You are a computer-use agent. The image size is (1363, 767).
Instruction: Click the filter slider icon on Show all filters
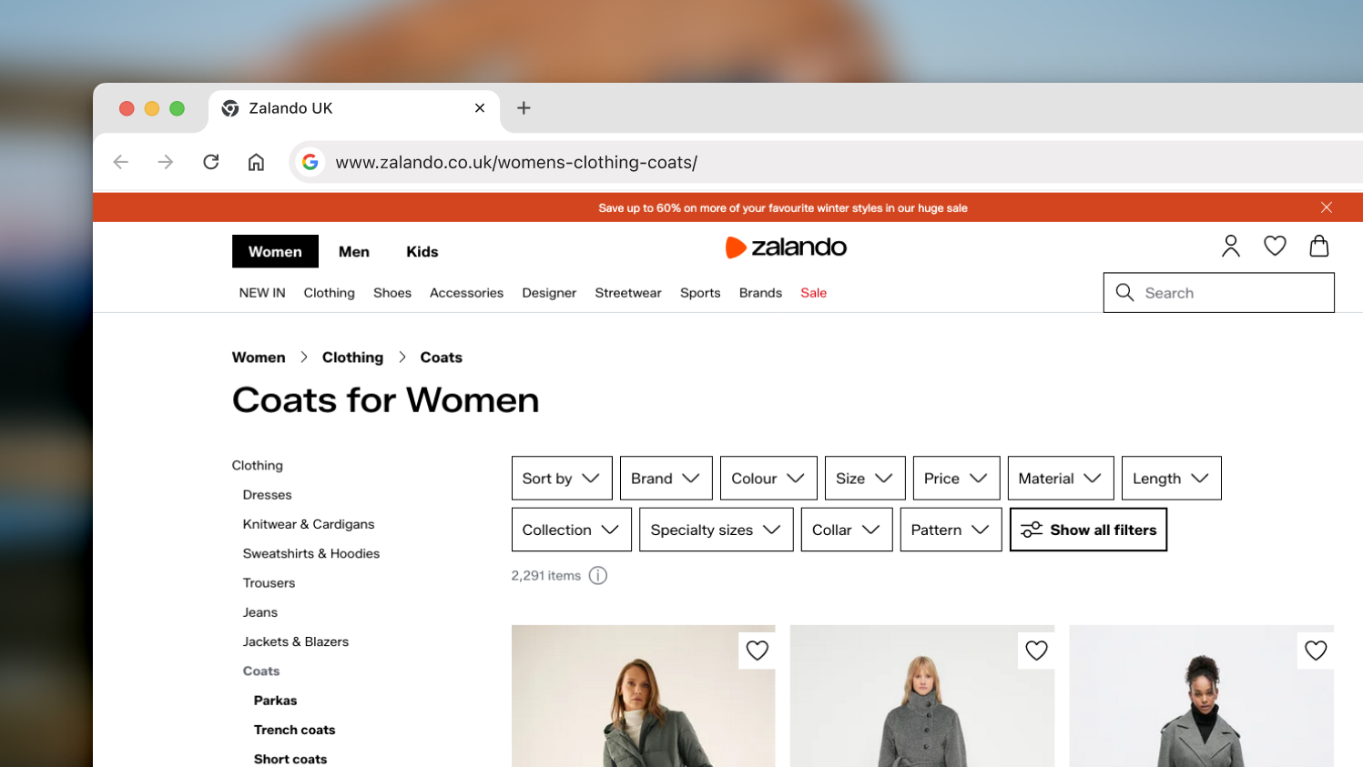[1032, 528]
